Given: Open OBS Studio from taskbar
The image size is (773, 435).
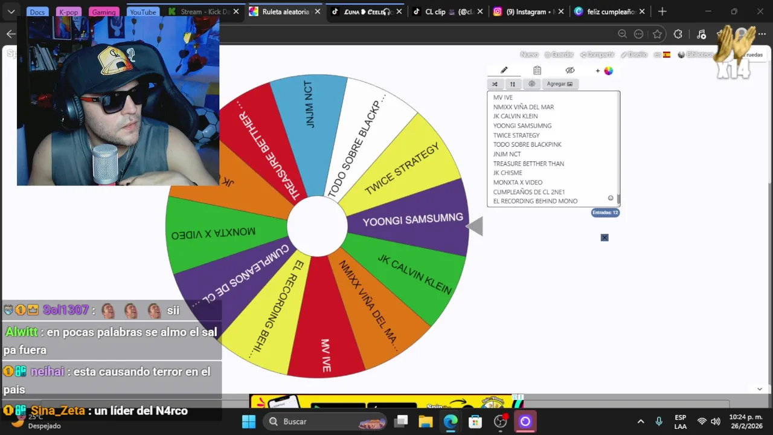Looking at the screenshot, I should (x=501, y=421).
